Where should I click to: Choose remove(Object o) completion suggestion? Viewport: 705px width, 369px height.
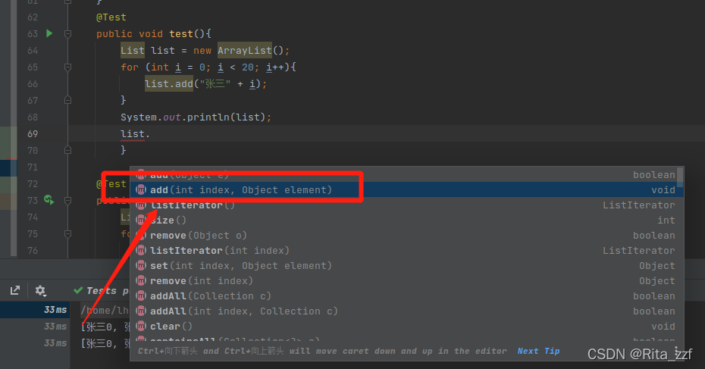click(x=407, y=236)
